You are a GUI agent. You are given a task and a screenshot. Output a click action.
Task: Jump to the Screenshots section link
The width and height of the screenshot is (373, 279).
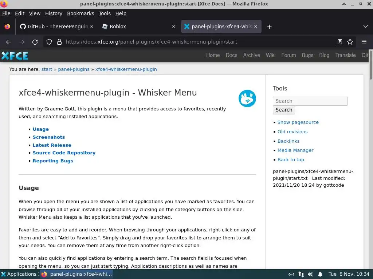pyautogui.click(x=49, y=137)
